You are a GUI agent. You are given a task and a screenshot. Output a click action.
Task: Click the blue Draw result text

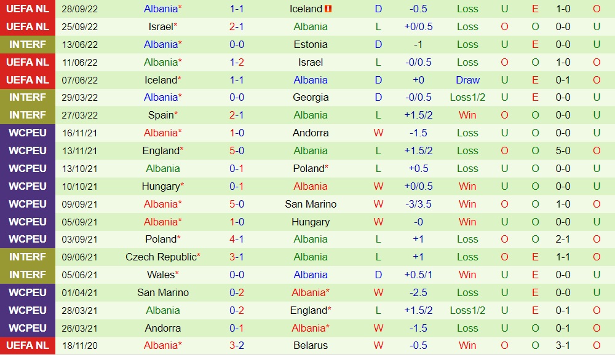pyautogui.click(x=467, y=80)
